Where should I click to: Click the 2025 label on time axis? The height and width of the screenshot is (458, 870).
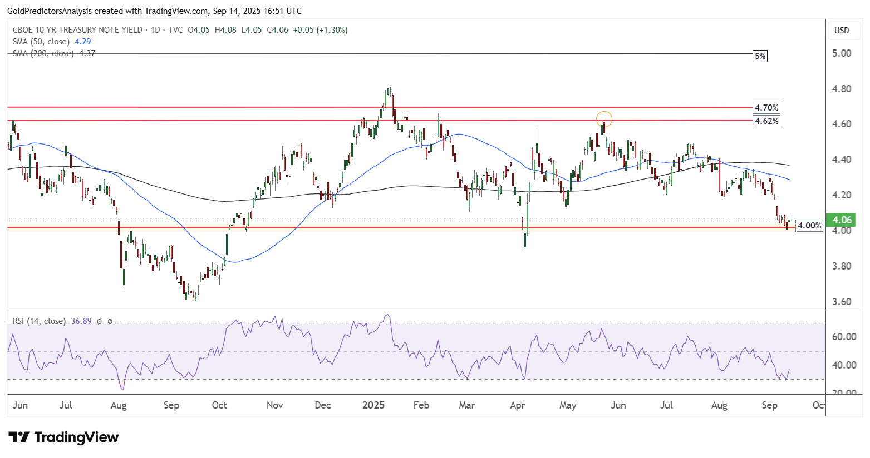(x=373, y=405)
